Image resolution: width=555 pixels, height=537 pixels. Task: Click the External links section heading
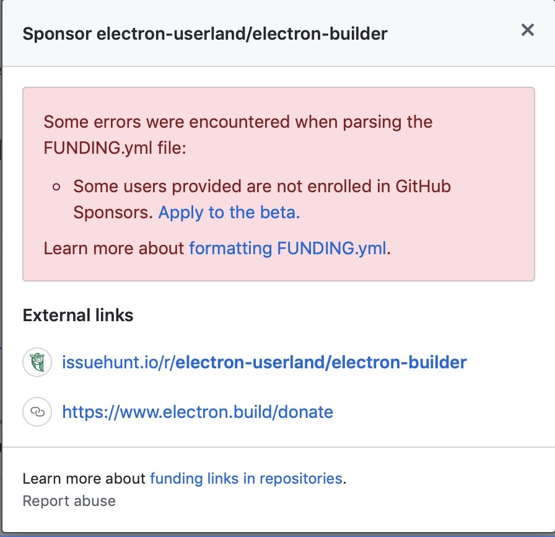pyautogui.click(x=78, y=315)
